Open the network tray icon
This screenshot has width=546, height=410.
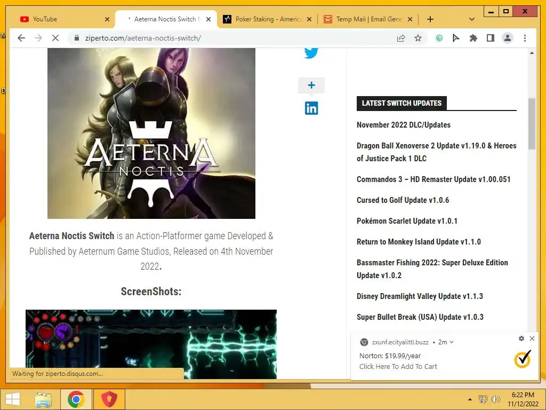click(x=483, y=399)
